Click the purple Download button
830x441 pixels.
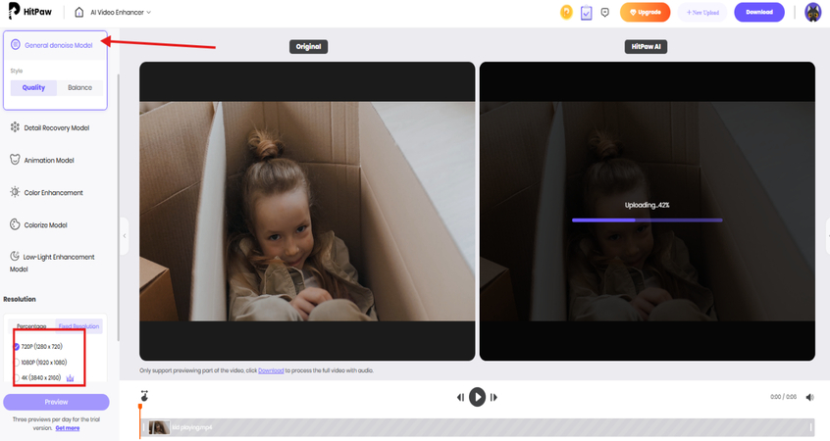759,12
